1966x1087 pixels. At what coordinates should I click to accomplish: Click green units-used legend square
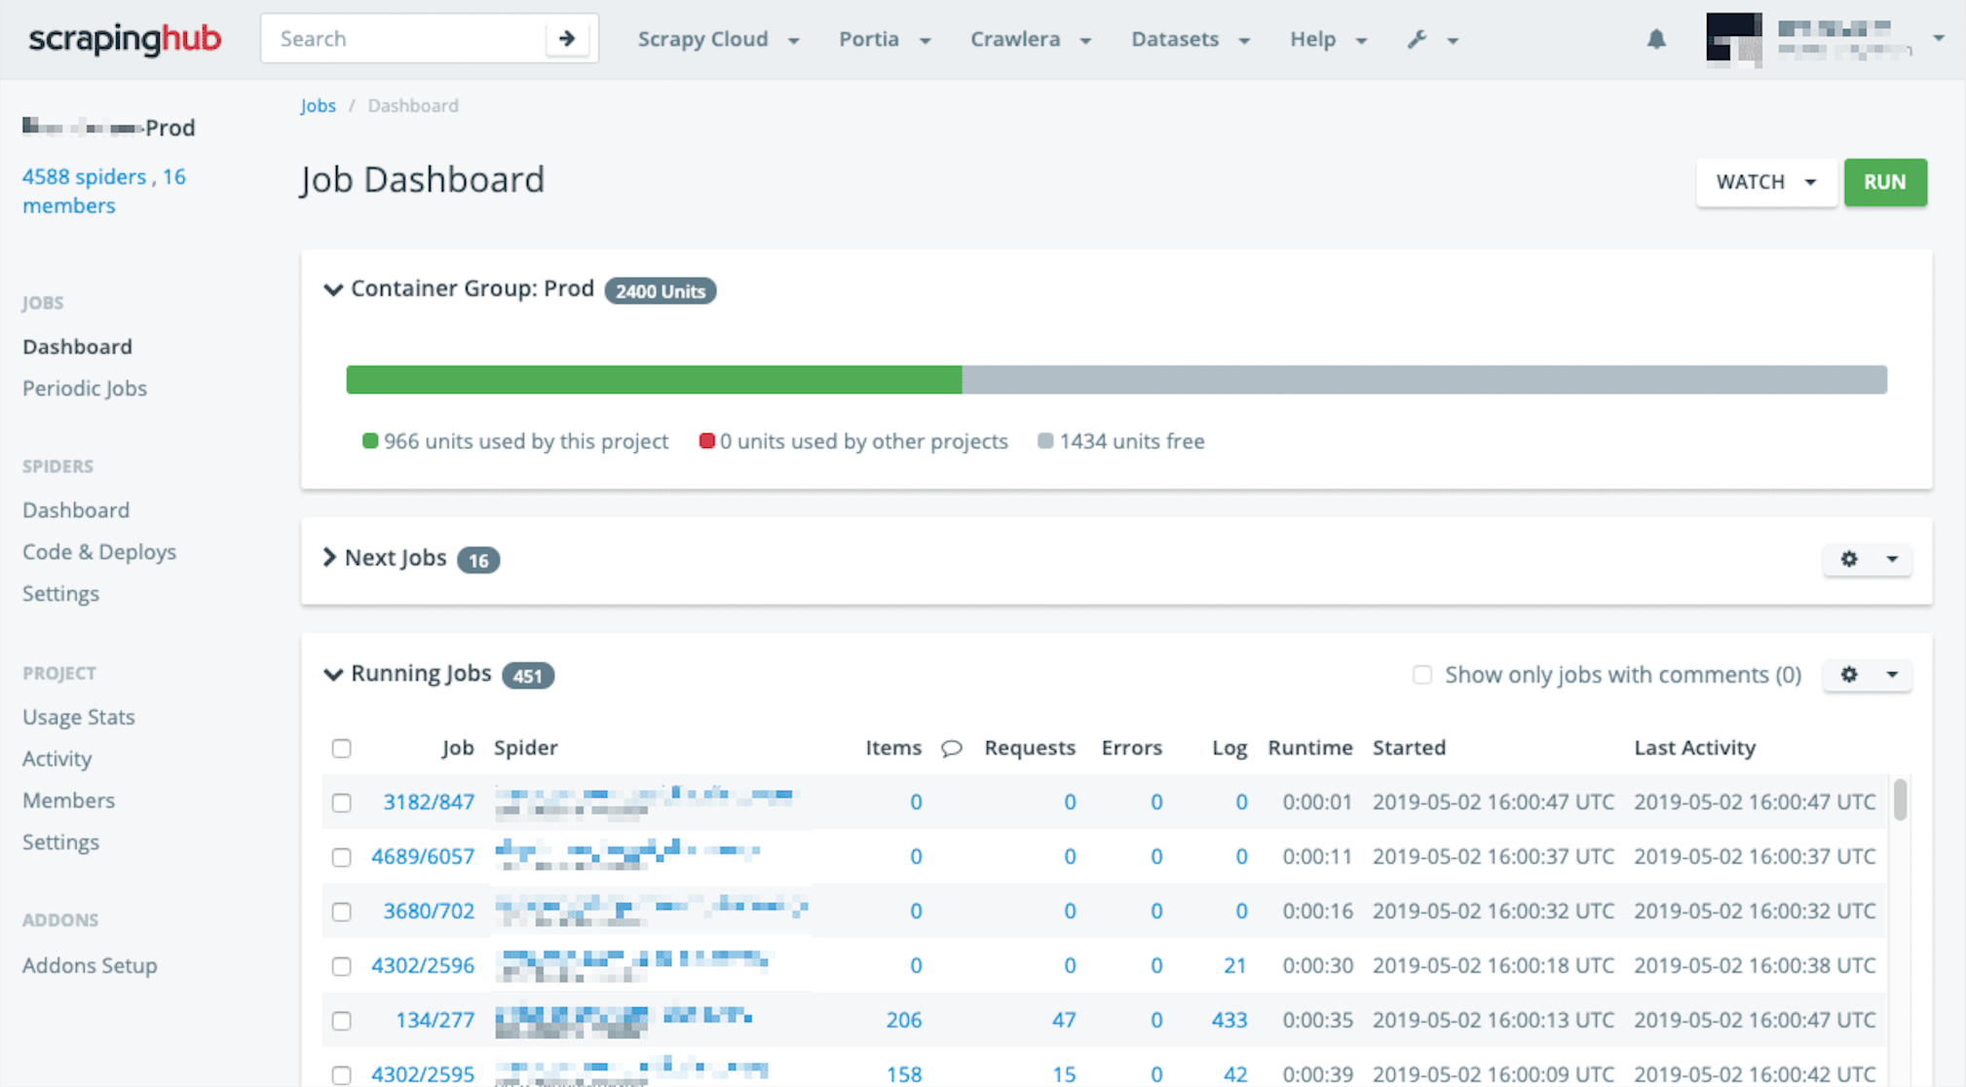click(370, 441)
